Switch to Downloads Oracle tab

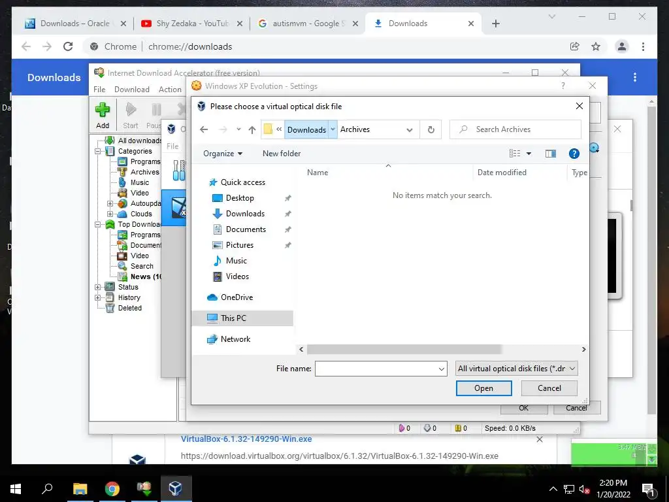point(75,24)
